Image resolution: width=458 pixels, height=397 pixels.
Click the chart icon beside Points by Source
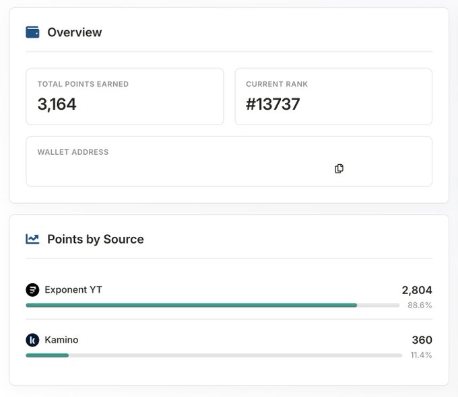point(32,239)
